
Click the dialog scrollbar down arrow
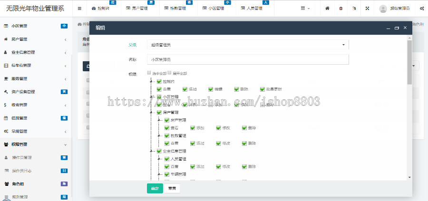click(409, 177)
